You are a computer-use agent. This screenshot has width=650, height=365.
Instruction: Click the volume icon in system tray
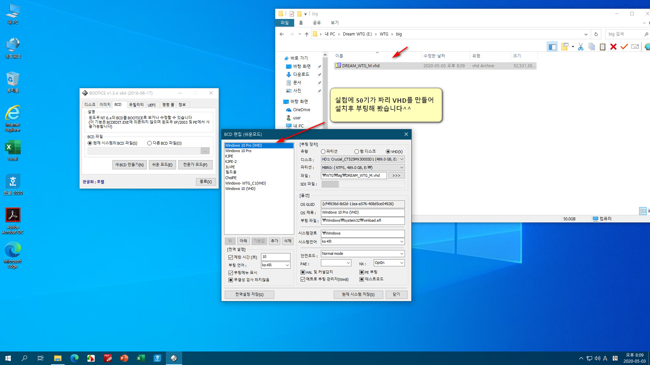pos(598,358)
